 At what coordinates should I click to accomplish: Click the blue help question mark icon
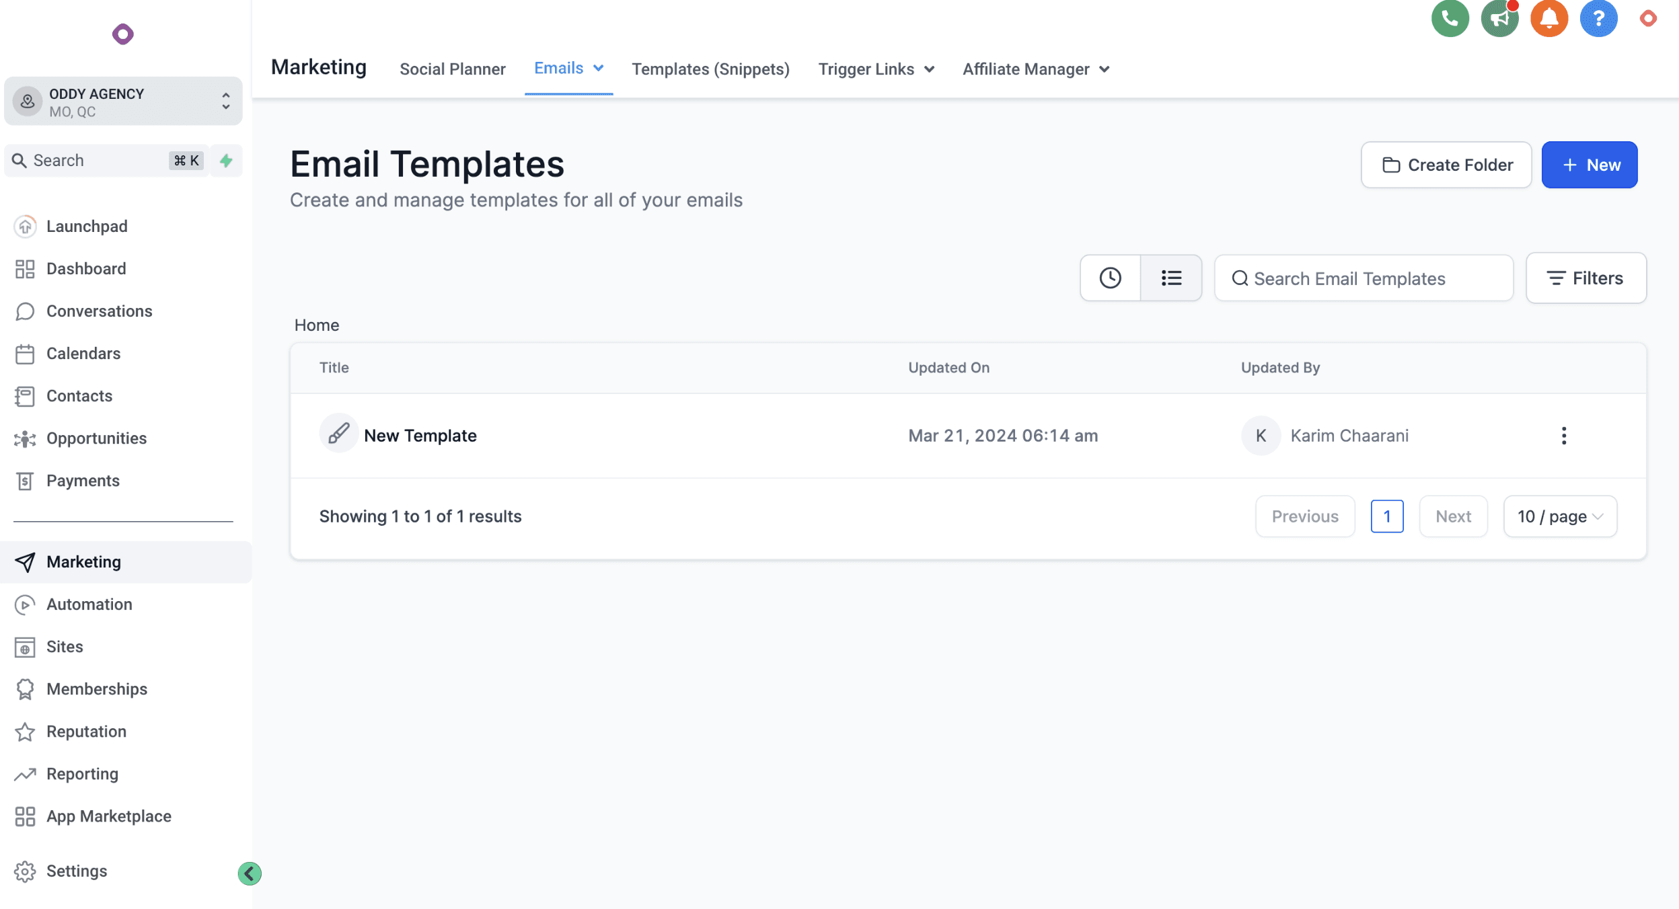[1598, 18]
